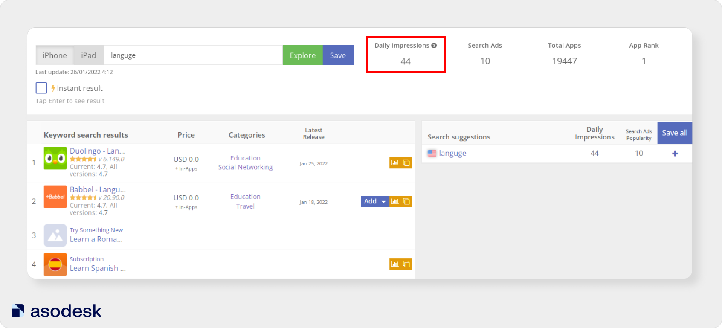Open the languge search suggestion link
The image size is (722, 328).
pos(452,153)
